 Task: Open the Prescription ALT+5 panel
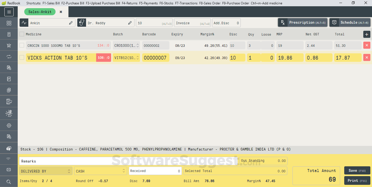302,22
